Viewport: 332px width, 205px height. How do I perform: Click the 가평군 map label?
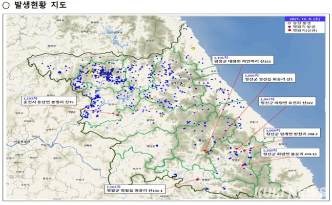click(72, 112)
